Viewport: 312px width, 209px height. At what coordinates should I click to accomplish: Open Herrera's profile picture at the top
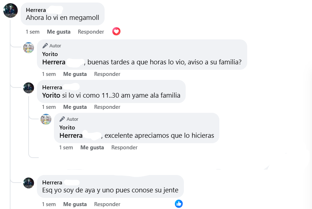tap(10, 10)
